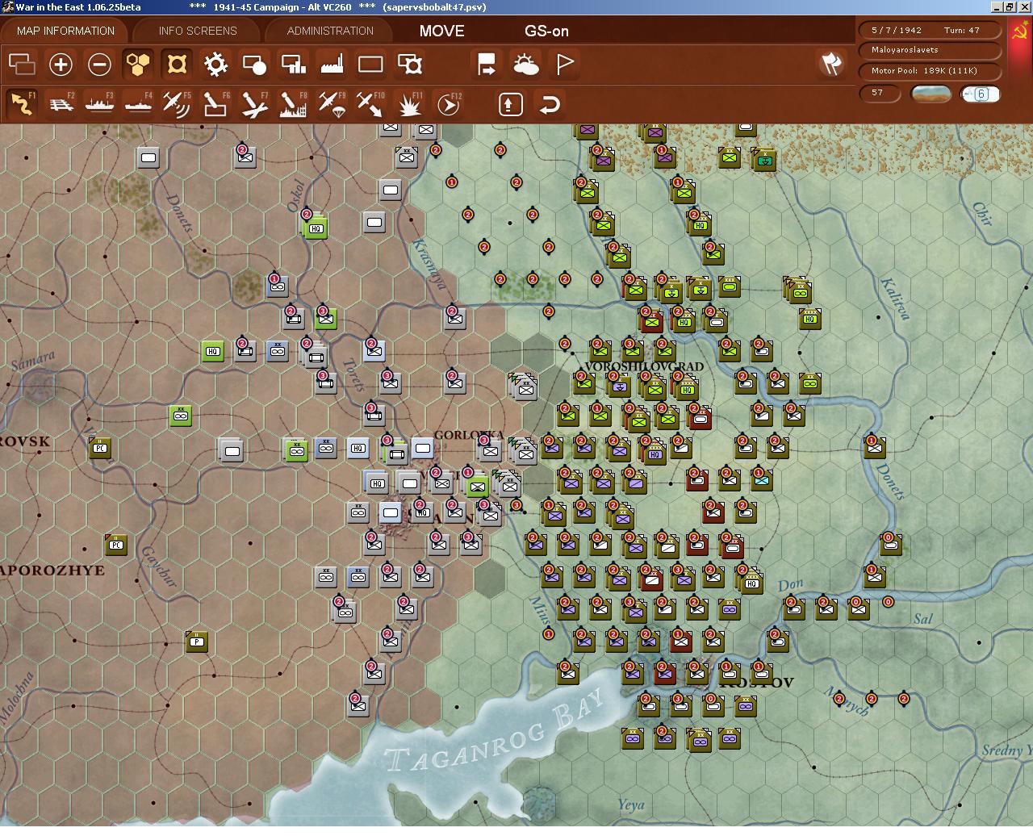
Task: Click the Soviet hammer and sickle emblem
Action: [1018, 31]
